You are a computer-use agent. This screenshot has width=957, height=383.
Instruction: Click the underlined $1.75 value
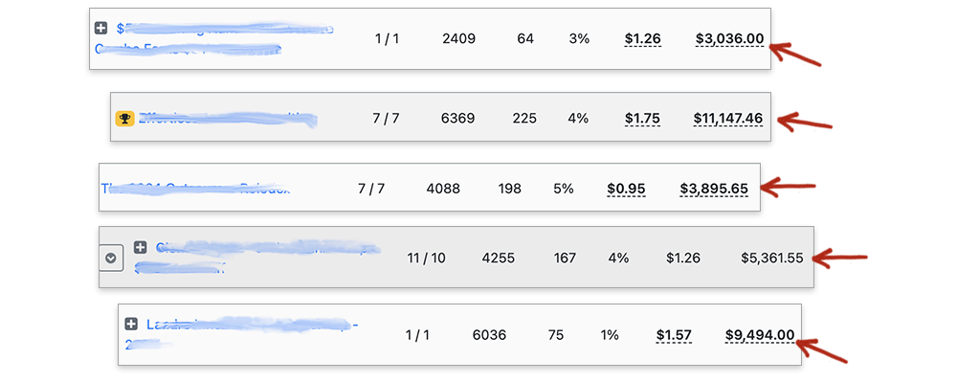(643, 118)
